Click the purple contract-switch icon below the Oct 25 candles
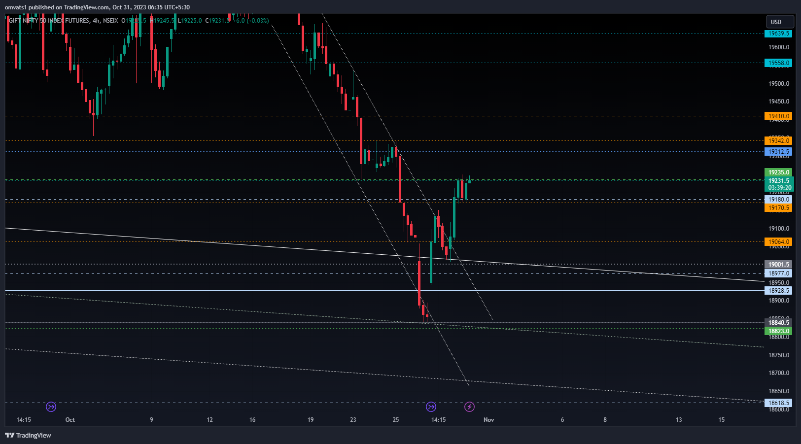The width and height of the screenshot is (801, 444). [431, 407]
